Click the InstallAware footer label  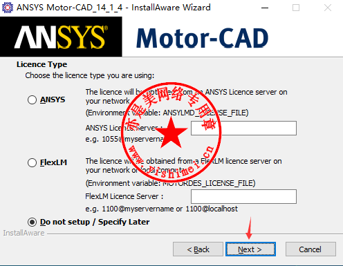24,233
